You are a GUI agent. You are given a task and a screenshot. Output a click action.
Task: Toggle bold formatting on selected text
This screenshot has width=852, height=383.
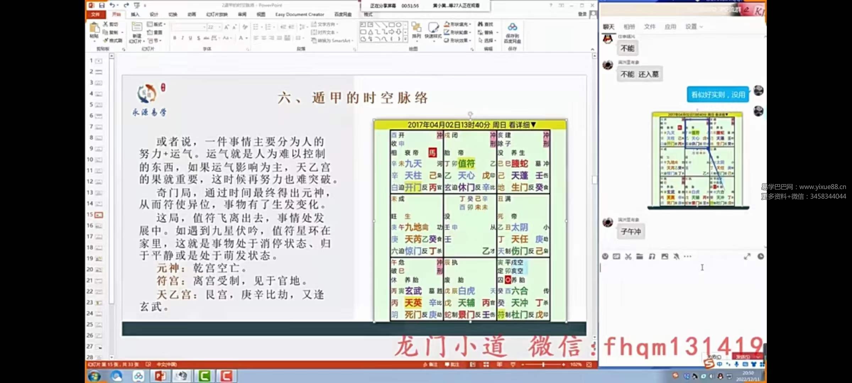(175, 38)
